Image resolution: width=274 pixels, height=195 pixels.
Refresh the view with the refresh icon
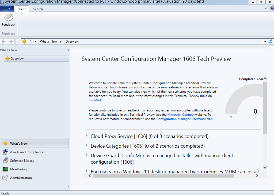[271, 42]
